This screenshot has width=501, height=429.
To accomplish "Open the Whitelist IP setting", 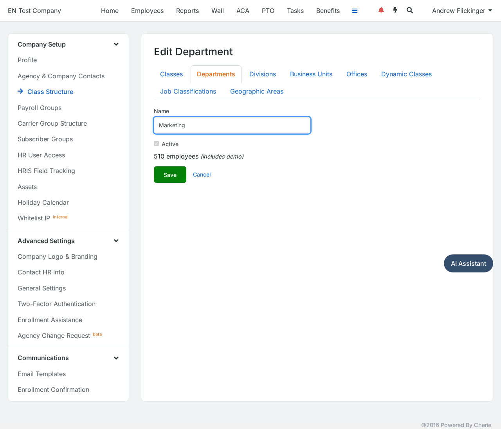I will click(34, 218).
